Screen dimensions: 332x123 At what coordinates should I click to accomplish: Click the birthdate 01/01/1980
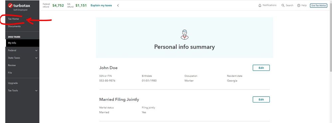(x=149, y=81)
